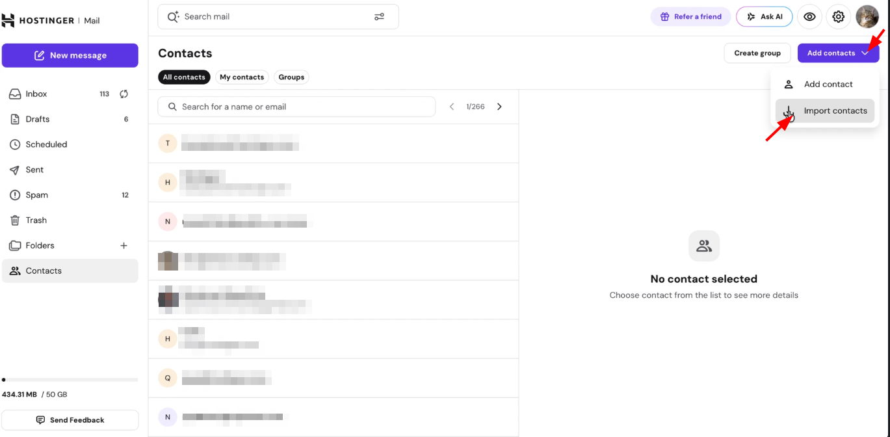890x437 pixels.
Task: Click the Create group button
Action: [757, 53]
